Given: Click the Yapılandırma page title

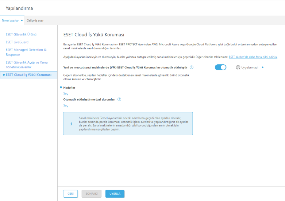Looking at the screenshot, I should click(x=19, y=8).
